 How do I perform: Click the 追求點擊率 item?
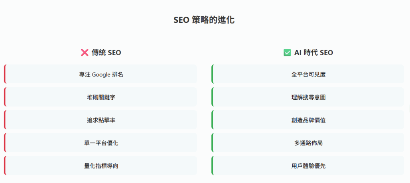(101, 120)
